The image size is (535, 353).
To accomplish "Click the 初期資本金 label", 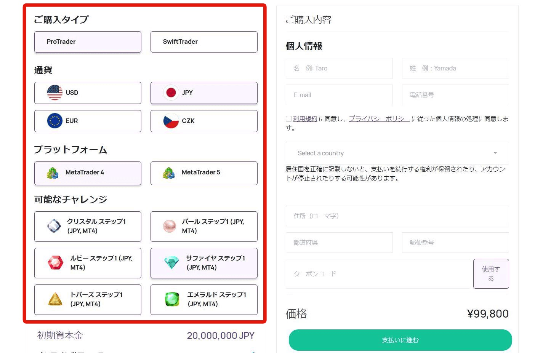I will 60,335.
